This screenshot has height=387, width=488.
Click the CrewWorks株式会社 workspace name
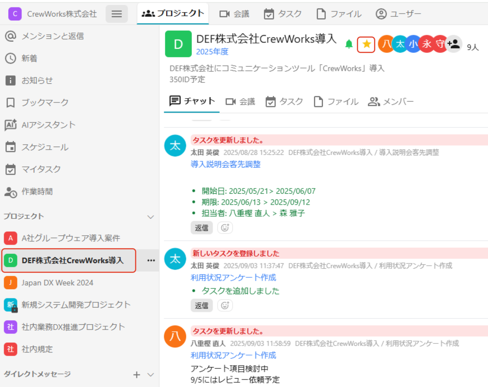62,14
